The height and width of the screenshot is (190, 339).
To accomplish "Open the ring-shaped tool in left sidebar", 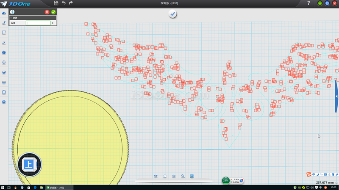I will [x=4, y=92].
